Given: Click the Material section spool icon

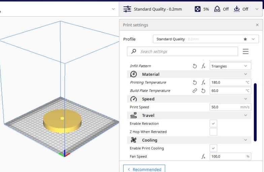Looking at the screenshot, I should tap(133, 74).
